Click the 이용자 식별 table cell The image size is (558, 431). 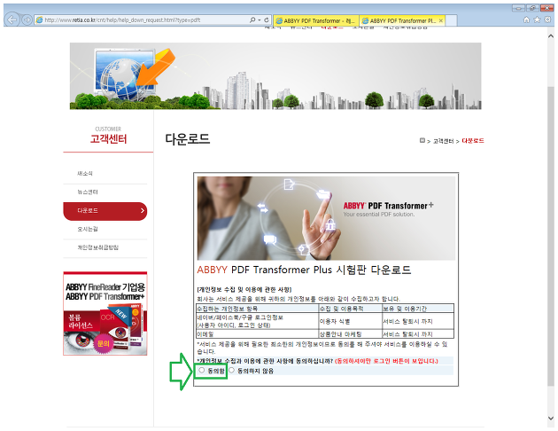(350, 321)
